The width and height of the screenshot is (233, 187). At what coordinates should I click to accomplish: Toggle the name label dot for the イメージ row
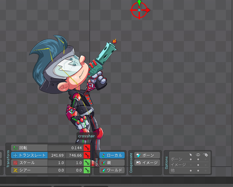pos(206,165)
